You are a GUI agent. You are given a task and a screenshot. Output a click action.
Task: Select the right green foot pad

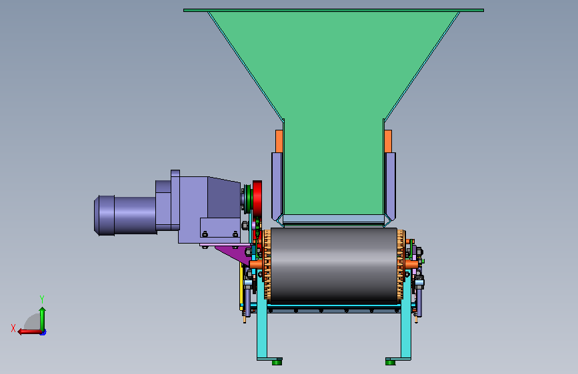point(391,363)
